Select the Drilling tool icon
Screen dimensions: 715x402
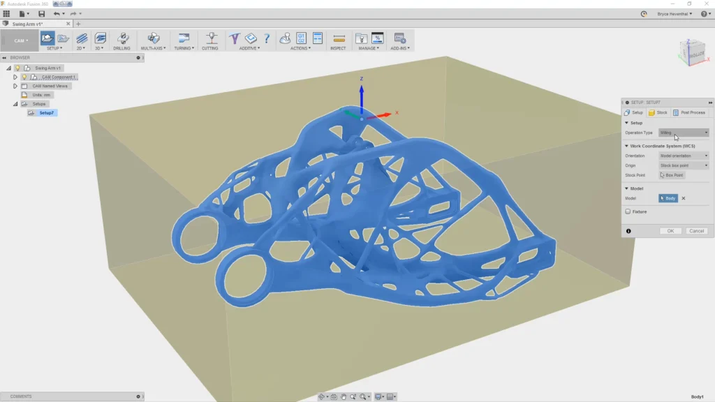(x=122, y=37)
